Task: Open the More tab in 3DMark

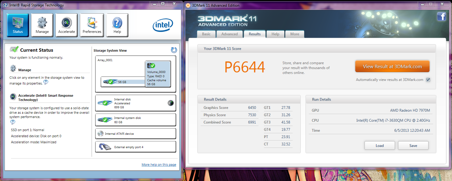Action: coord(295,34)
